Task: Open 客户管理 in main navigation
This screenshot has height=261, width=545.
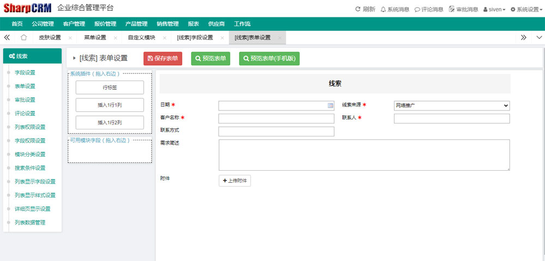Action: pos(74,24)
